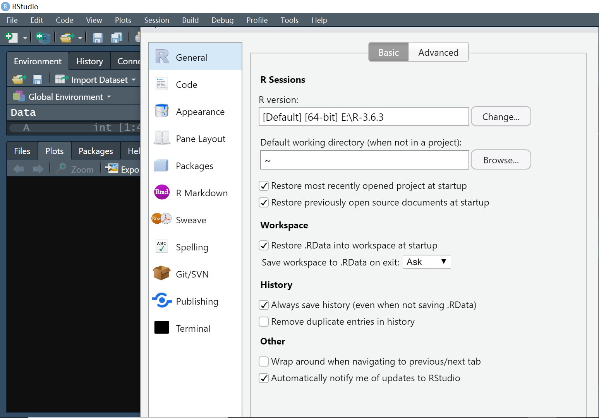
Task: Click the Export plot button
Action: point(123,169)
